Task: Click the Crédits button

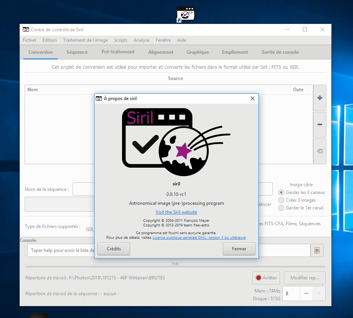Action: point(114,249)
